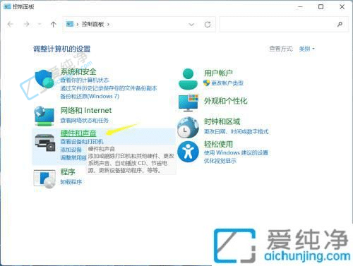Open the User Accounts person icon
The height and width of the screenshot is (266, 353).
tap(188, 79)
